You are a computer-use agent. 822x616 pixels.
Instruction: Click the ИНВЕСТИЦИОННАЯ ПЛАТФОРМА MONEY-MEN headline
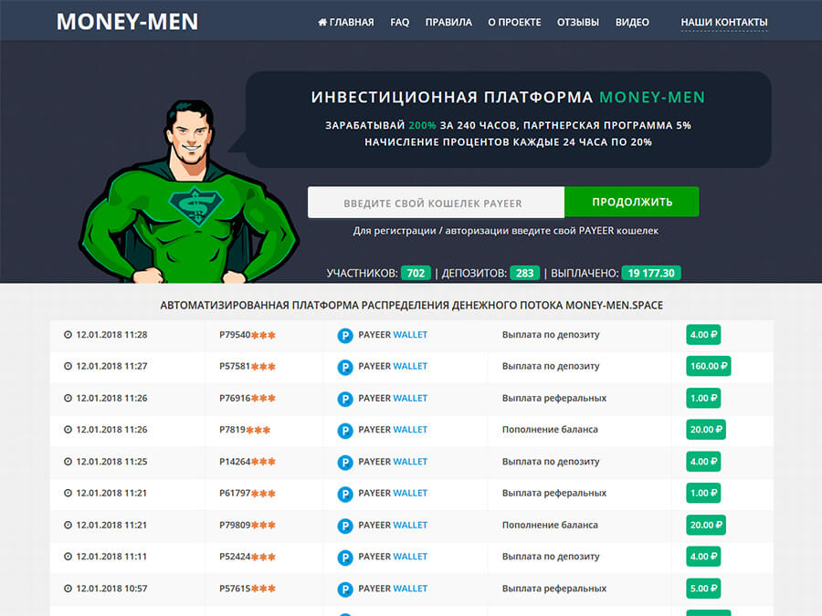(x=508, y=97)
